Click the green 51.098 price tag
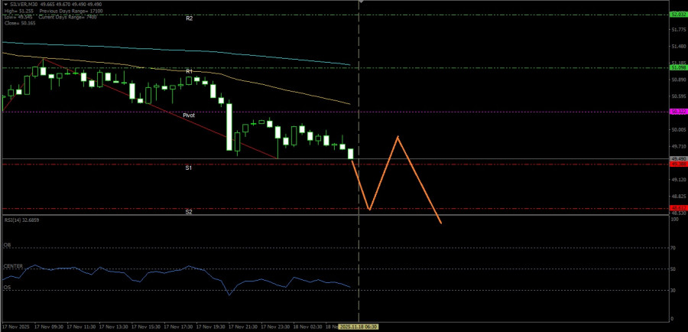The width and height of the screenshot is (688, 332). click(x=678, y=67)
